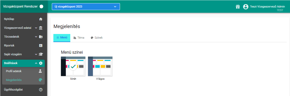The height and width of the screenshot is (96, 290).
Task: Click the Világos label under the thumbnail
Action: point(100,79)
